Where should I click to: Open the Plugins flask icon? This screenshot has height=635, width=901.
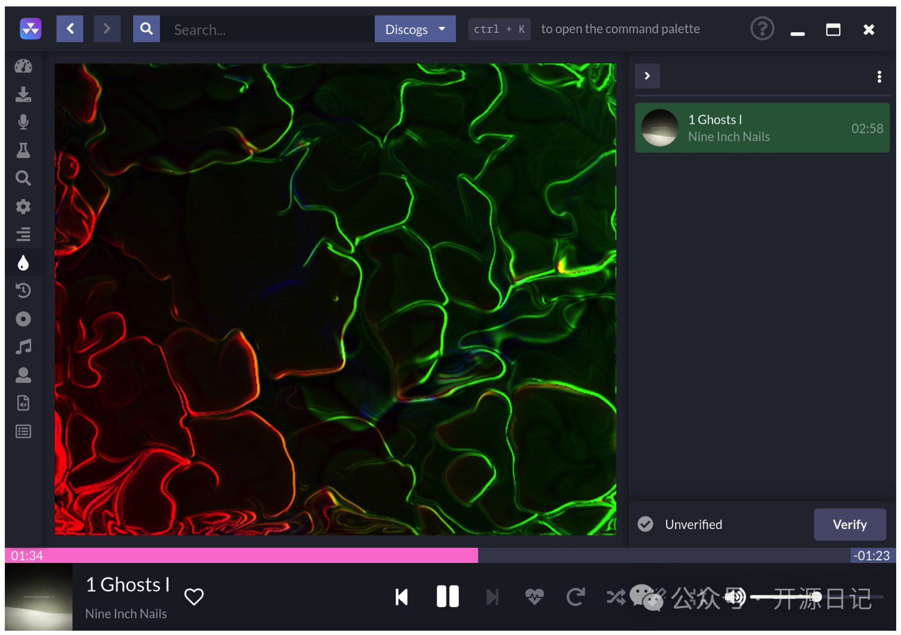23,150
